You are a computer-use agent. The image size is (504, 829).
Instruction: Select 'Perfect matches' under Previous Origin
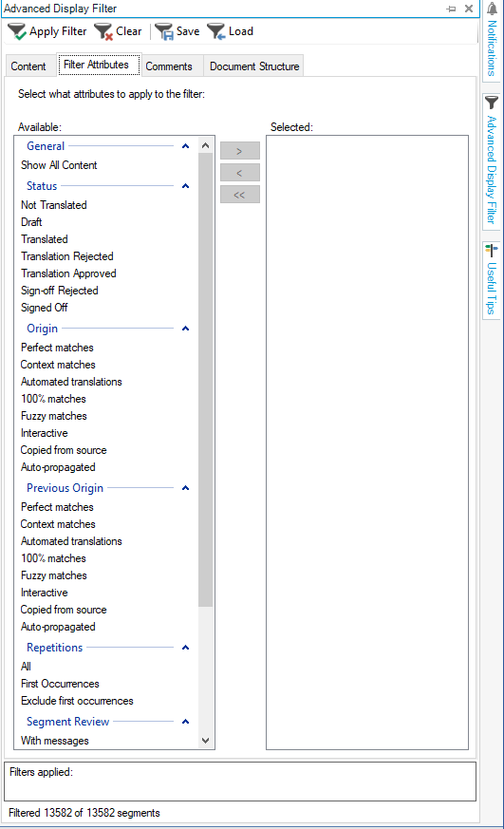tap(57, 507)
